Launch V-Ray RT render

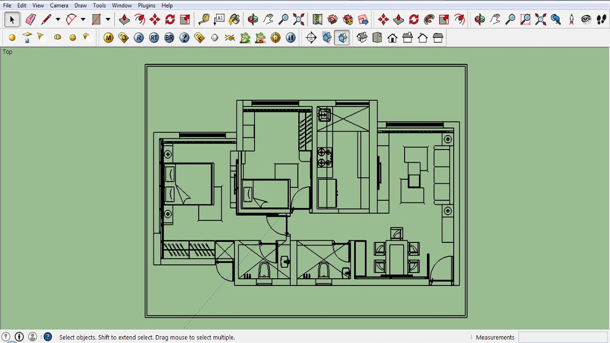click(x=154, y=38)
